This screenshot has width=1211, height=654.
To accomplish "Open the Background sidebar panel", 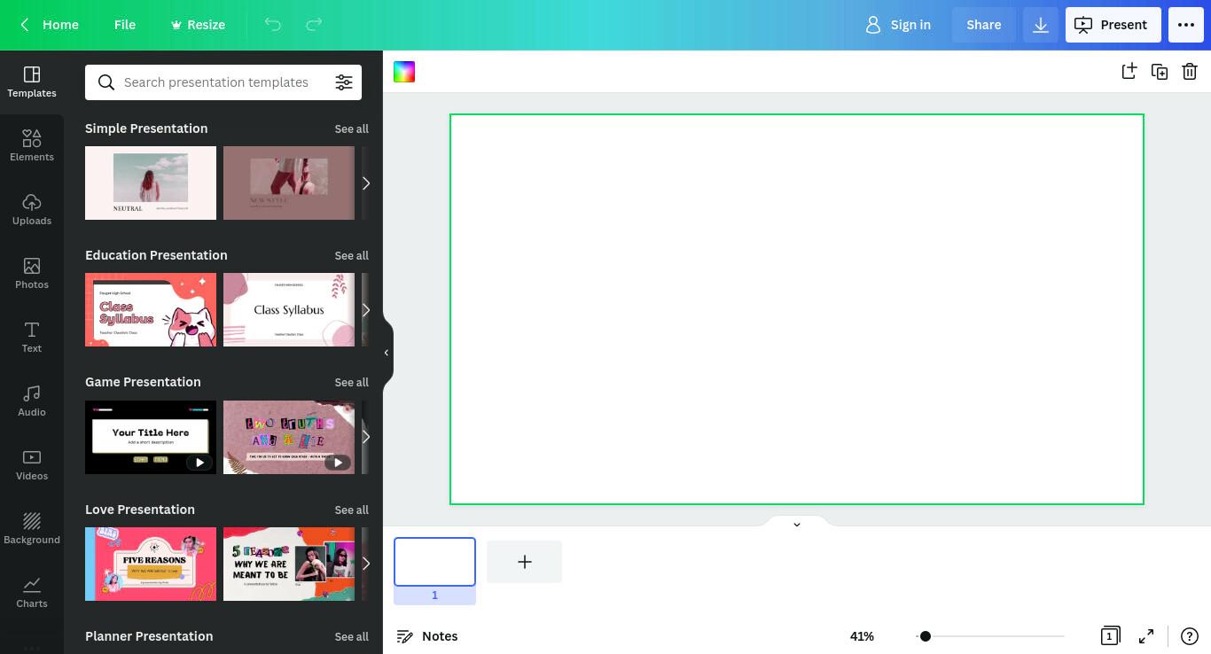I will tap(32, 529).
